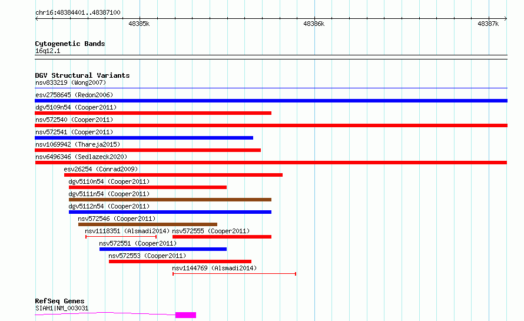Select the thin red line under nsv1144769
524x321 pixels.
pos(234,274)
